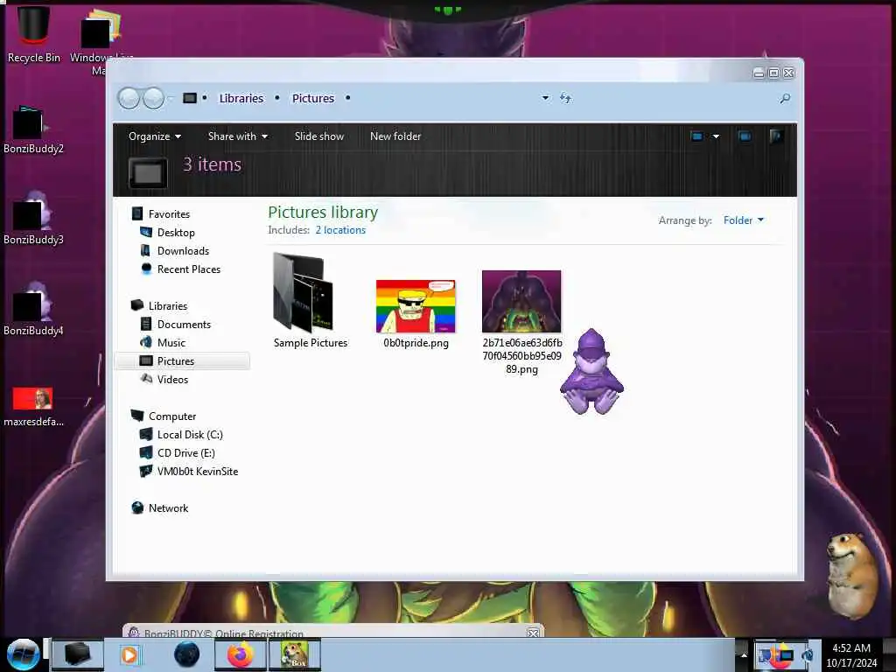This screenshot has width=896, height=672.
Task: Click the computer icon in address bar
Action: point(190,98)
